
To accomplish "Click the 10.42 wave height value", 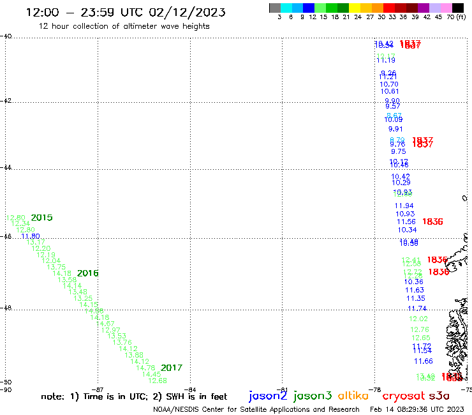I will [401, 177].
